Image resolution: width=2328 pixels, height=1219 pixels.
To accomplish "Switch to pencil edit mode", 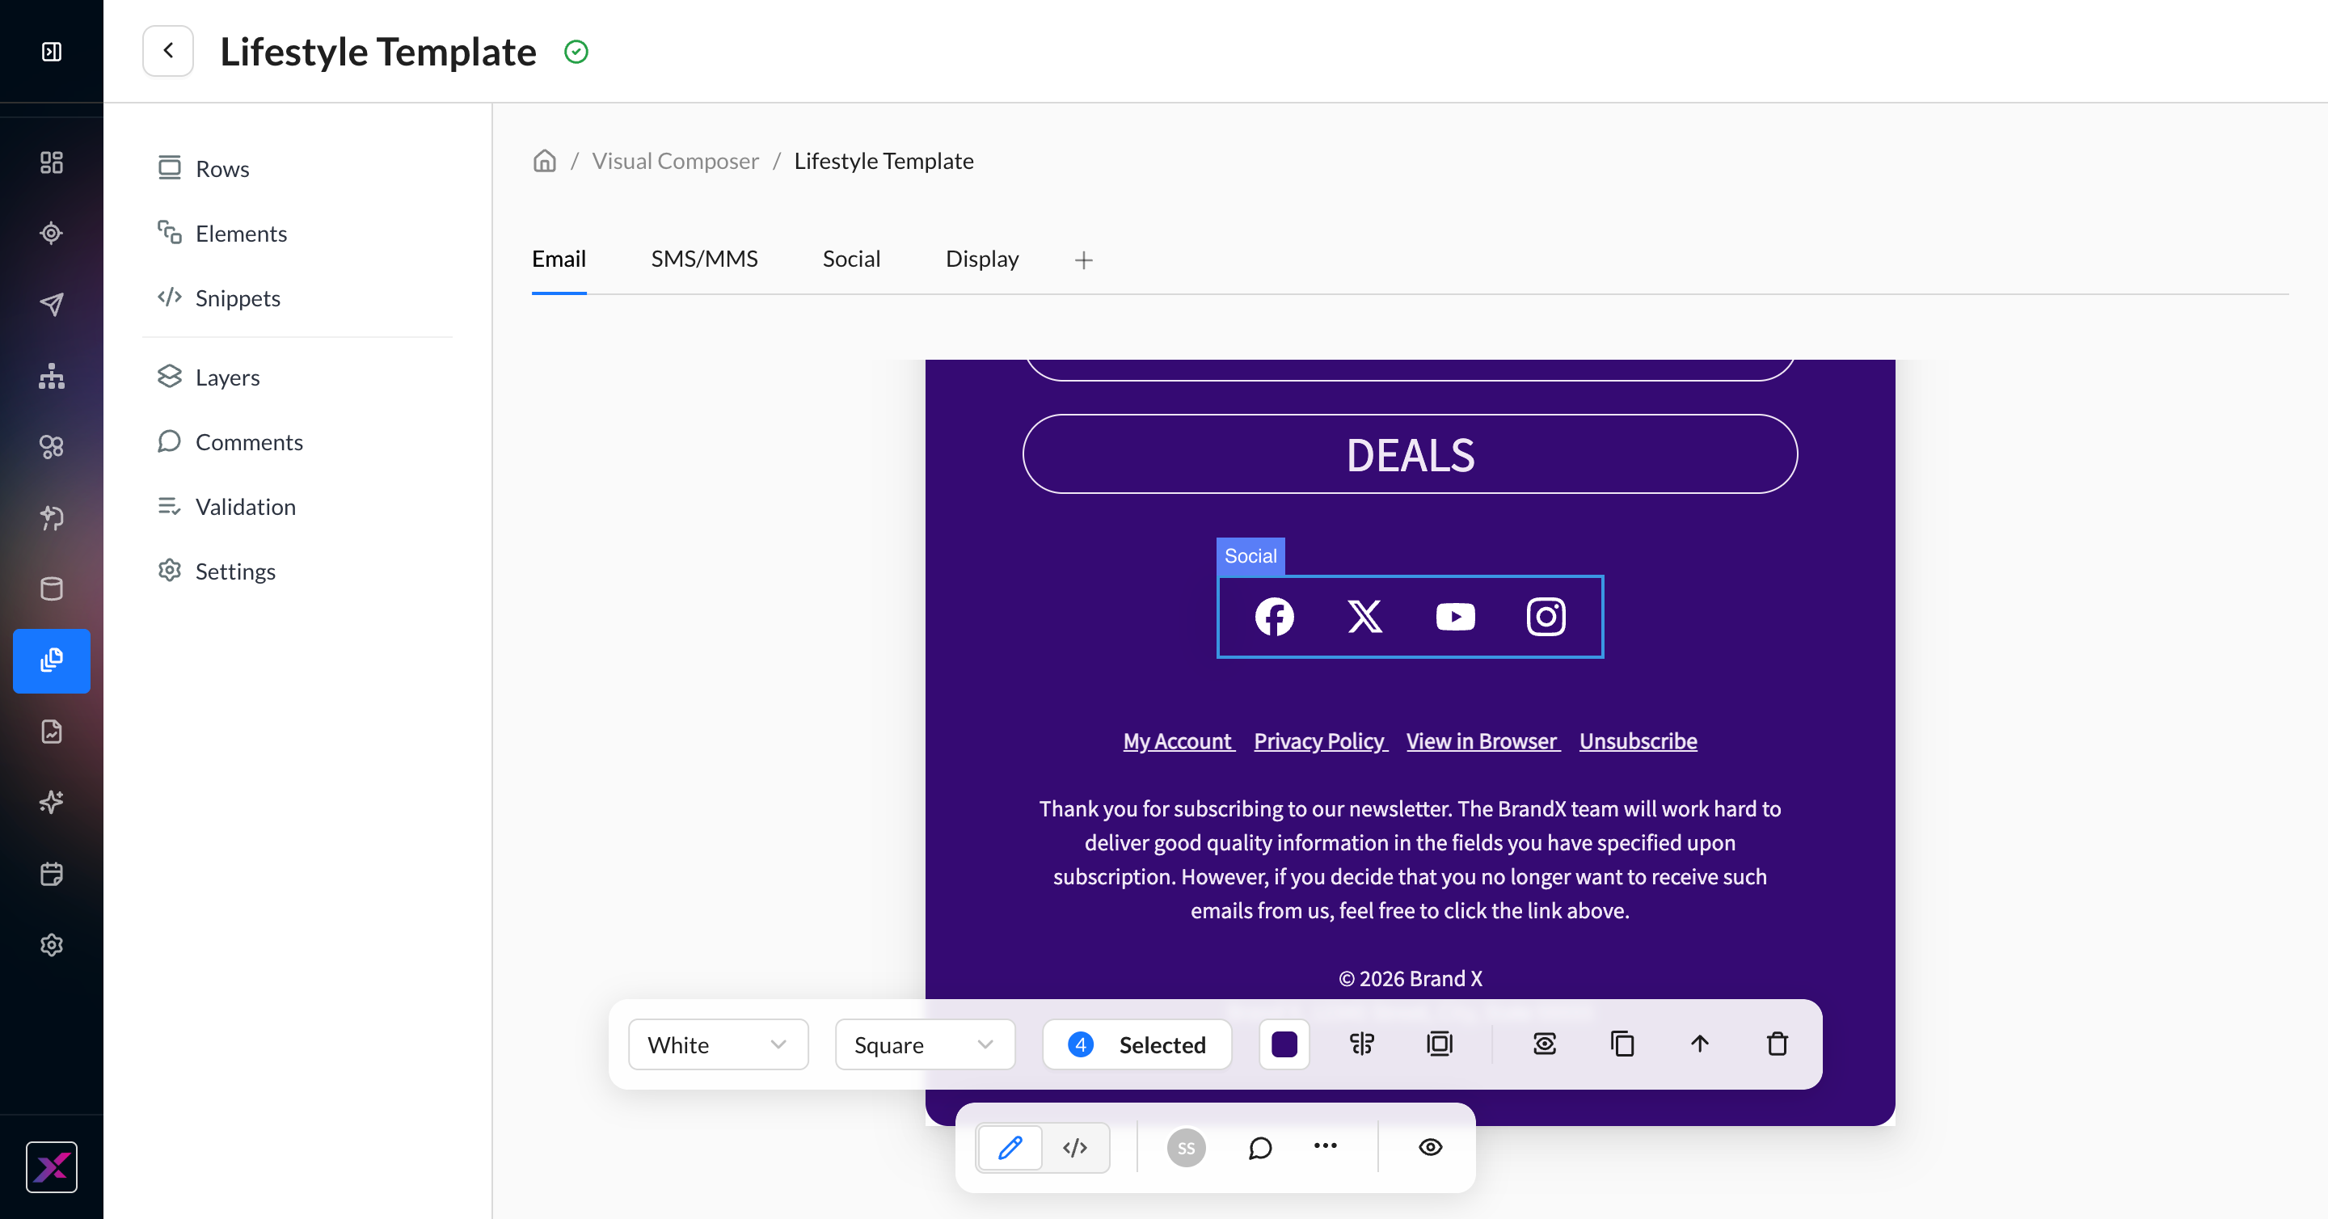I will (x=1010, y=1148).
